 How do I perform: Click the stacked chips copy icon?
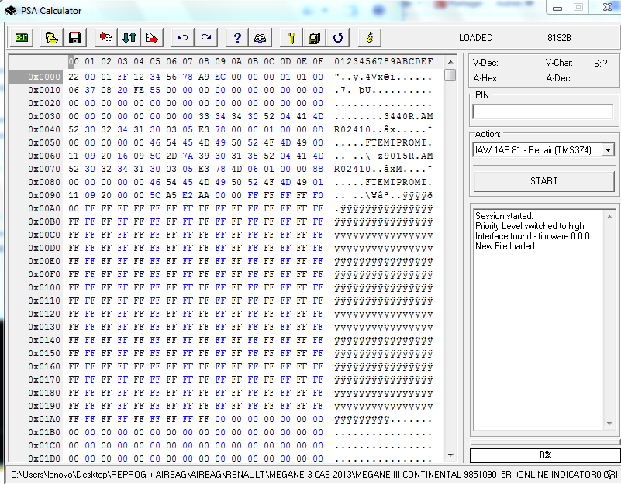pos(315,38)
